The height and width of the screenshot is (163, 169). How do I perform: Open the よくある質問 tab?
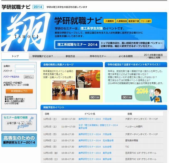pyautogui.click(x=126, y=56)
